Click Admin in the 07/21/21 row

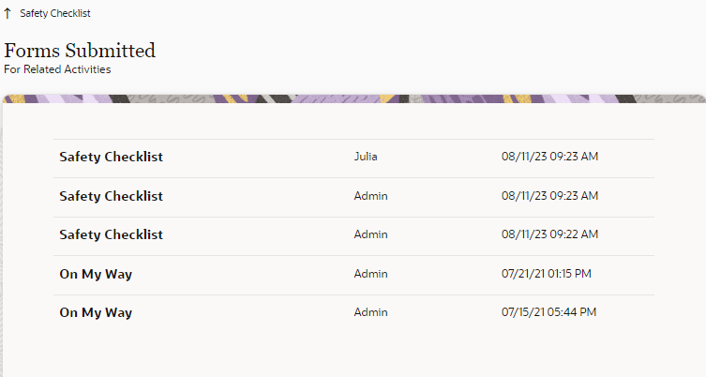point(370,274)
